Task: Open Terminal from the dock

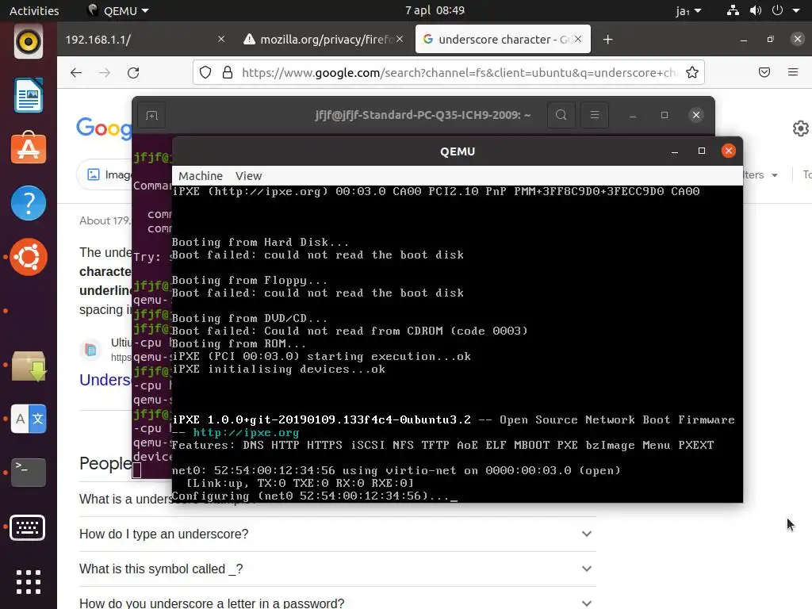Action: point(28,472)
